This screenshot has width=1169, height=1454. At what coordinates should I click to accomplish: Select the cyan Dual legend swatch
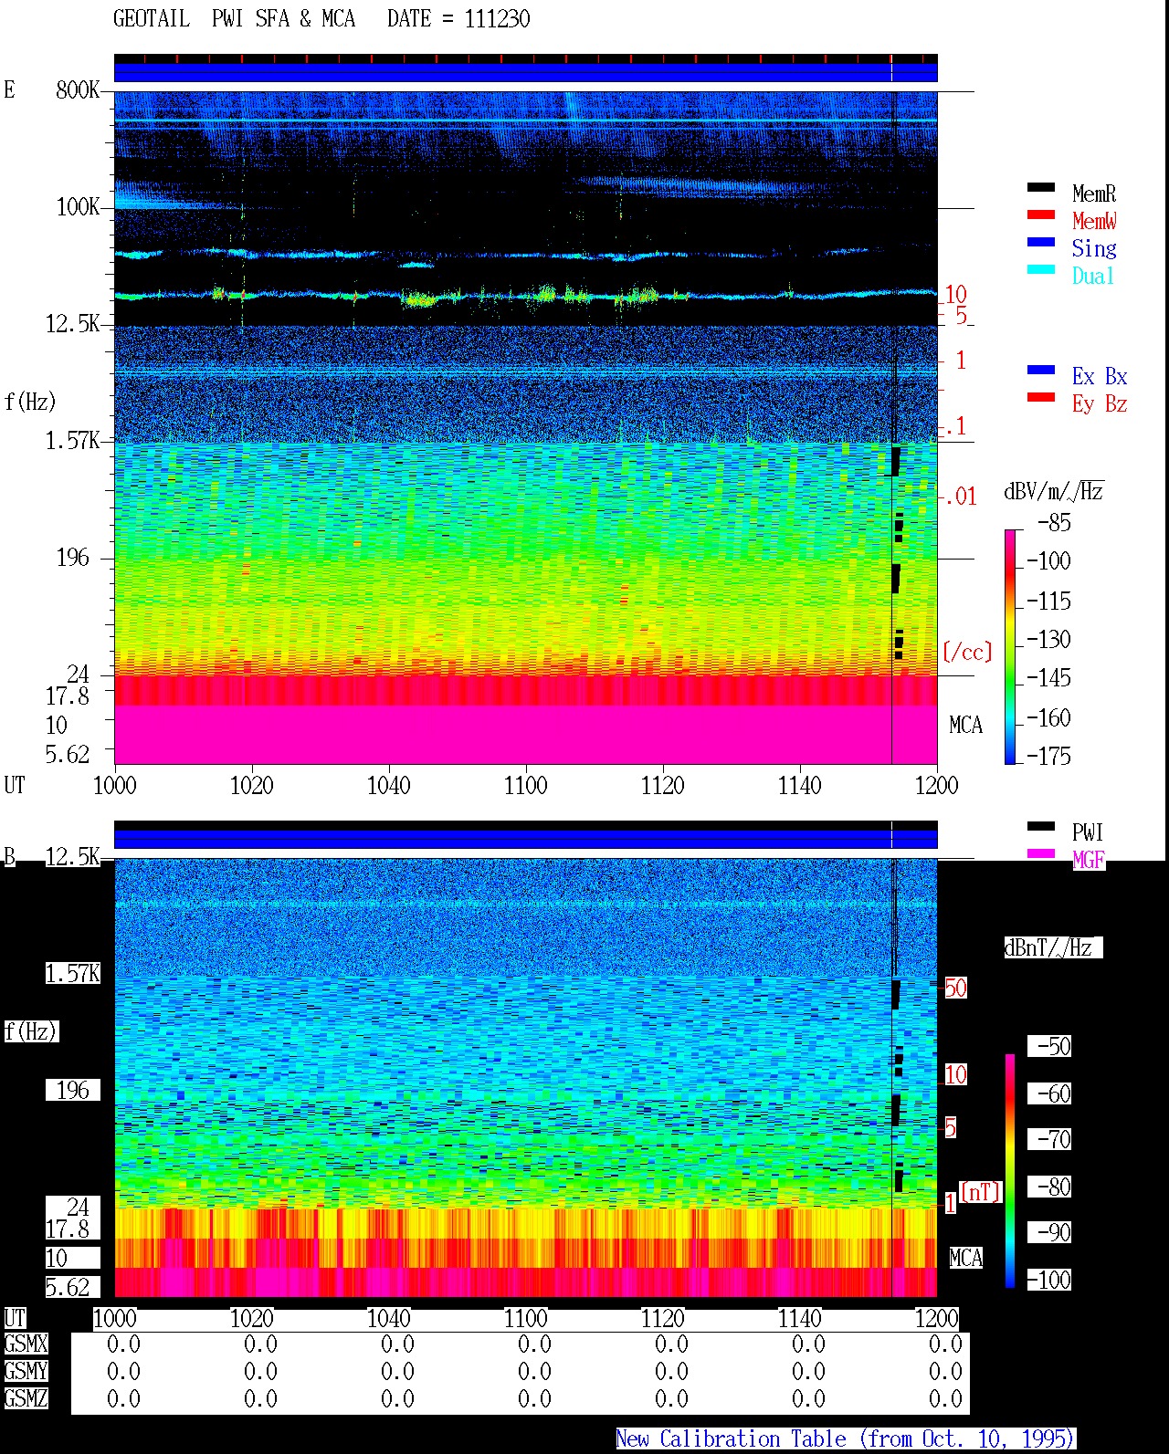[1041, 269]
